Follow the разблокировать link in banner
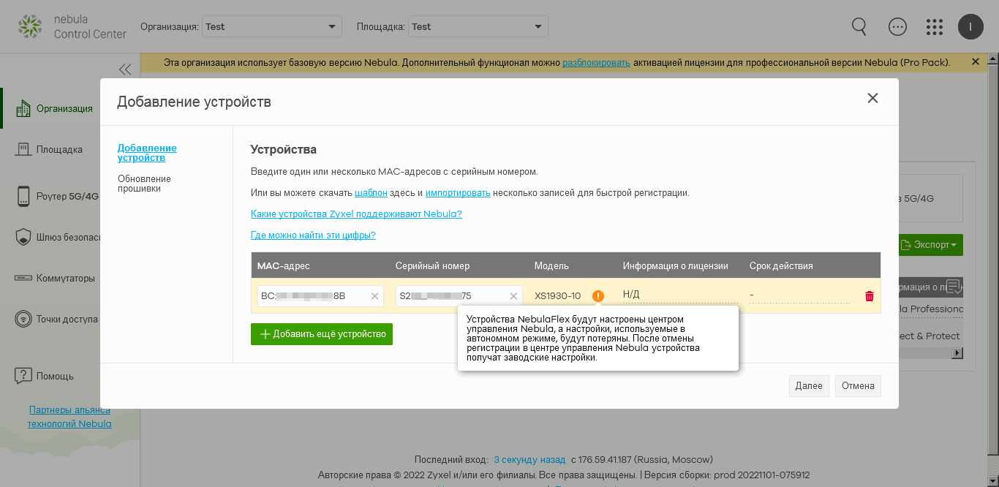The width and height of the screenshot is (999, 487). (x=596, y=63)
